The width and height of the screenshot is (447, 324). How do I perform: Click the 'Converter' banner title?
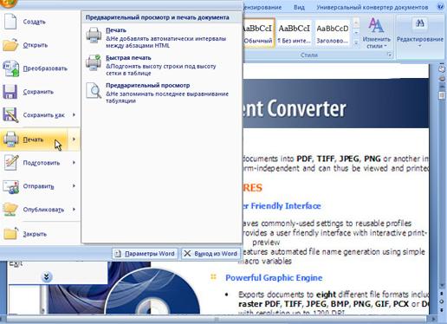coord(307,109)
